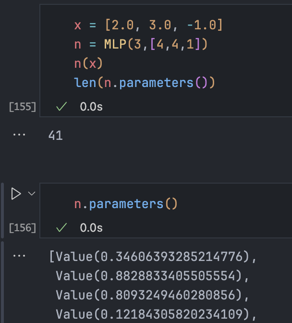292x323 pixels.
Task: Click the 0.0s duration under cell 155
Action: pos(91,107)
